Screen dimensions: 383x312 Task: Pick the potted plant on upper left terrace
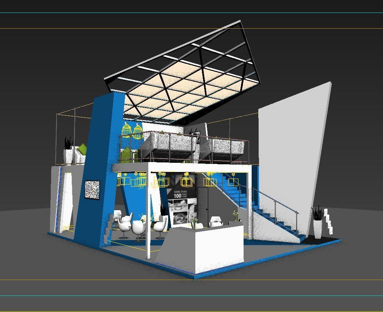(x=68, y=150)
